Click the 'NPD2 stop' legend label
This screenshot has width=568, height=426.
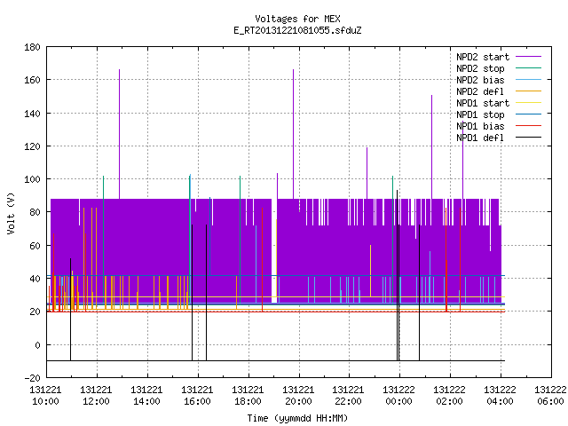click(480, 68)
